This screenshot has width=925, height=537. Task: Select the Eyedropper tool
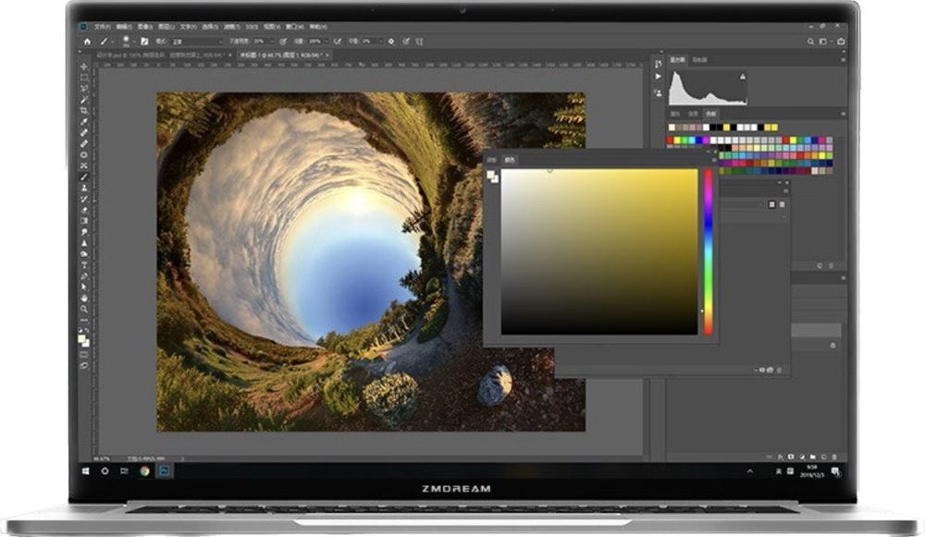pyautogui.click(x=84, y=121)
